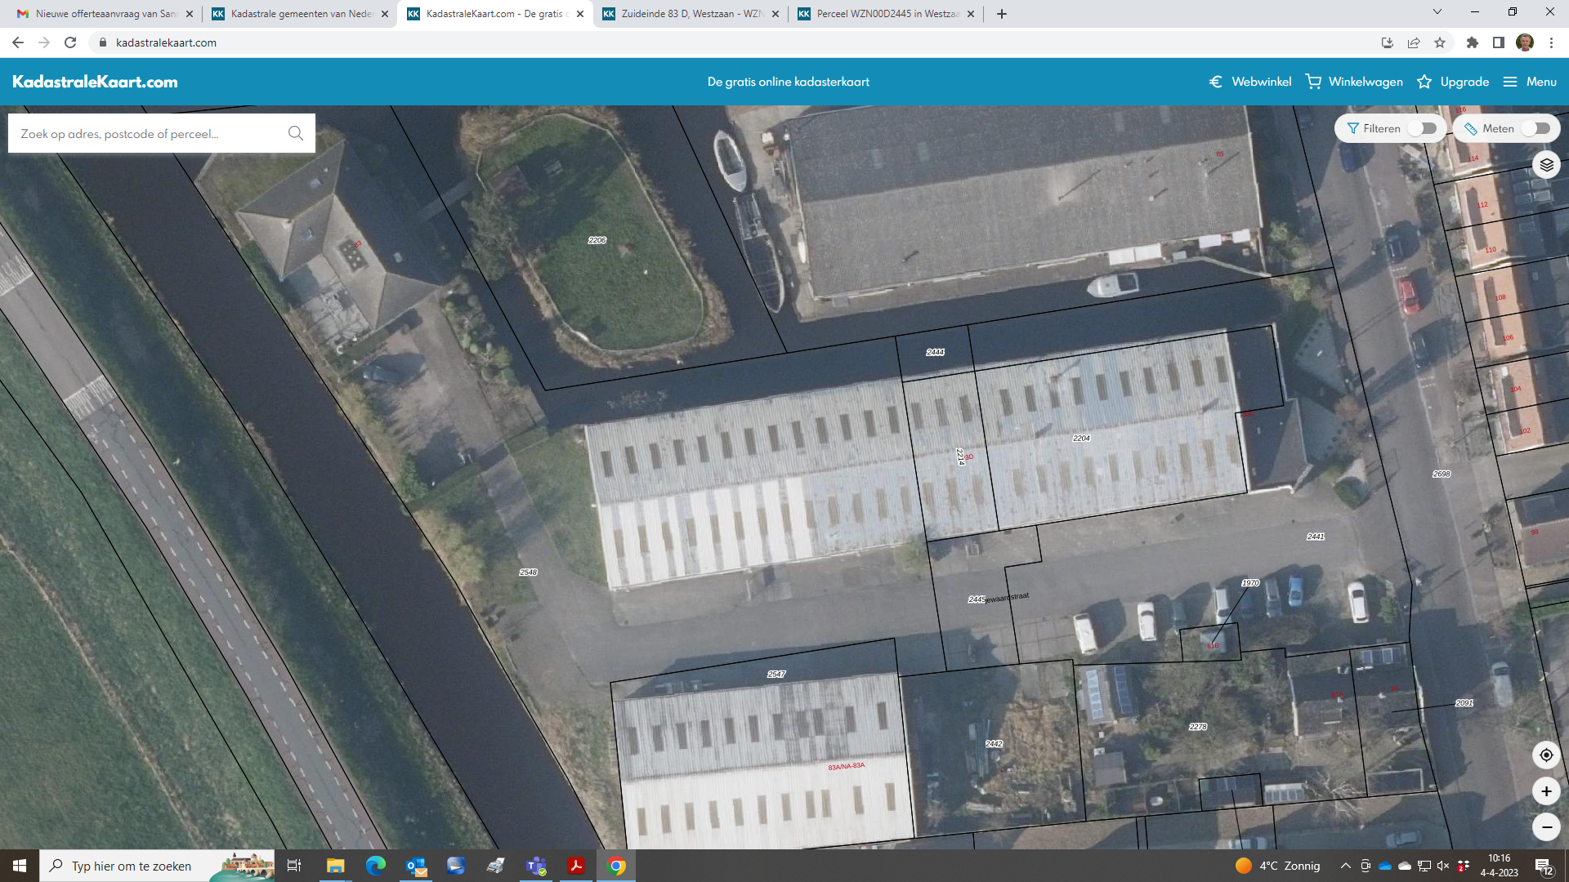Screen dimensions: 1569x882
Task: Bookmark this page with star icon
Action: [1440, 42]
